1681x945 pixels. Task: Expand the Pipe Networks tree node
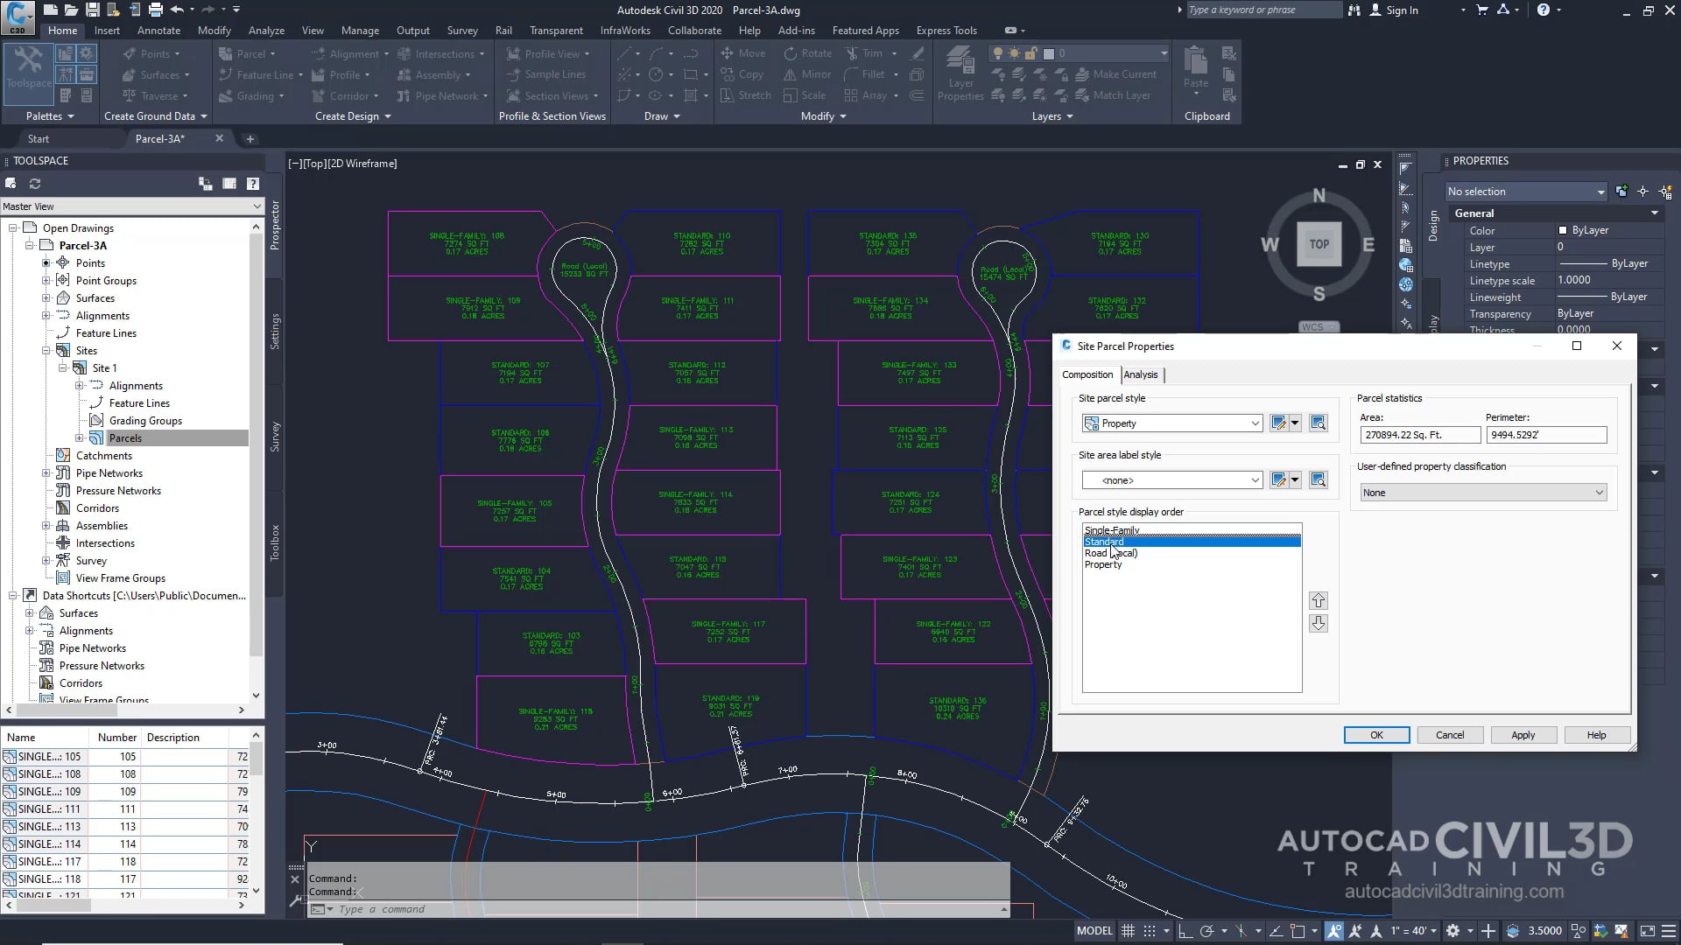point(46,473)
